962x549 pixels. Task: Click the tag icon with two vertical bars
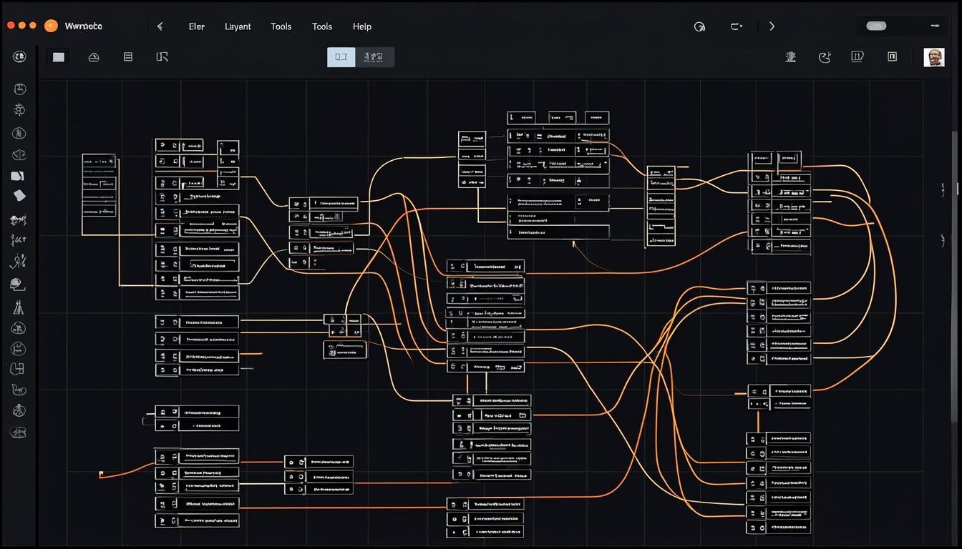click(x=857, y=56)
